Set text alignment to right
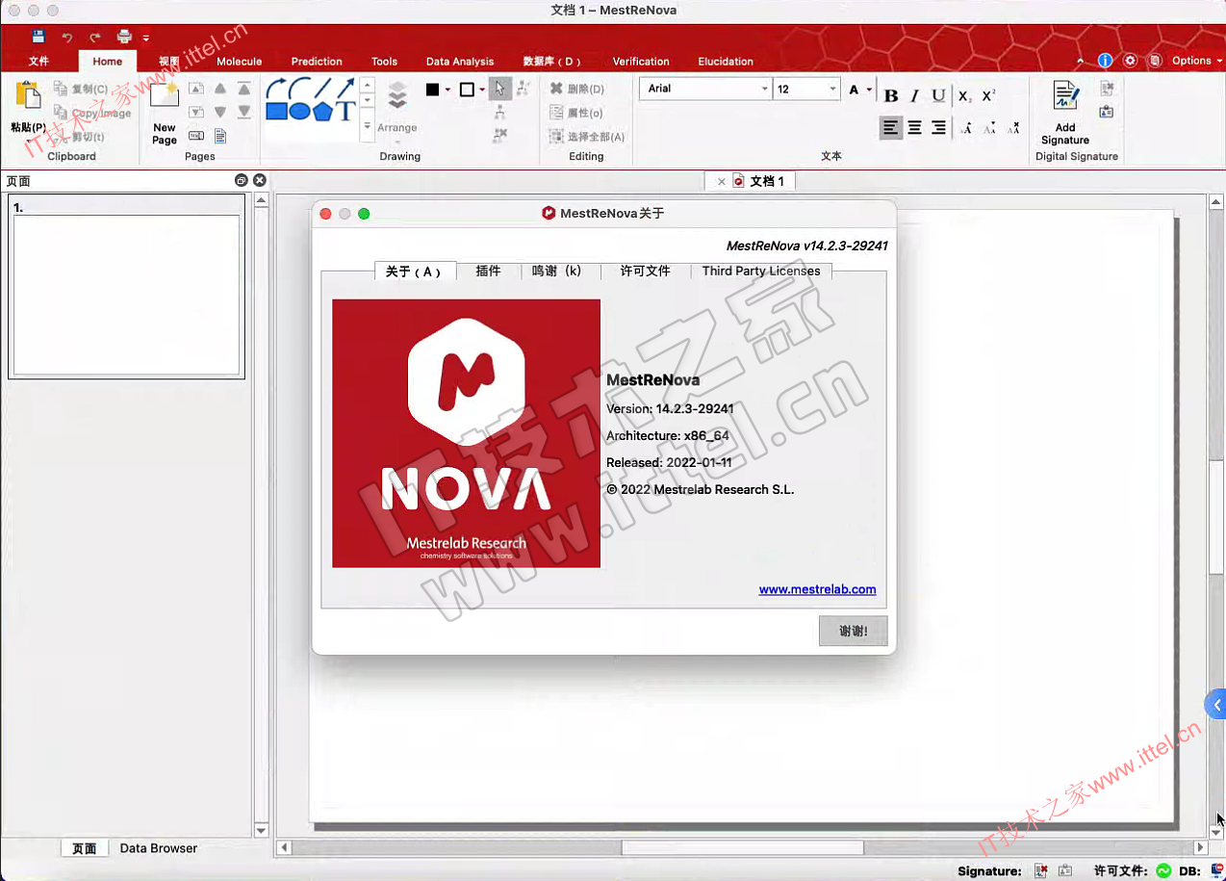This screenshot has height=881, width=1226. tap(938, 127)
